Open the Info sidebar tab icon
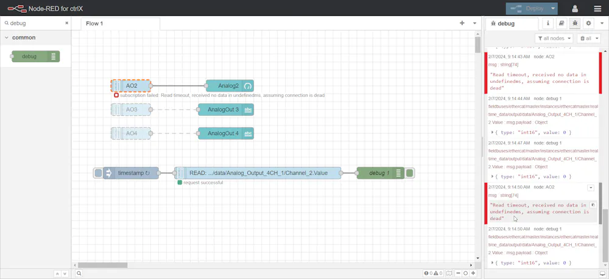The height and width of the screenshot is (279, 609). pos(548,23)
